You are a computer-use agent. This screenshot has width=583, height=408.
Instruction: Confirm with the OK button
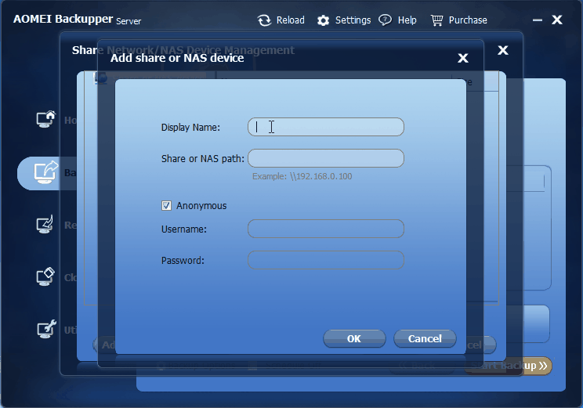coord(354,338)
